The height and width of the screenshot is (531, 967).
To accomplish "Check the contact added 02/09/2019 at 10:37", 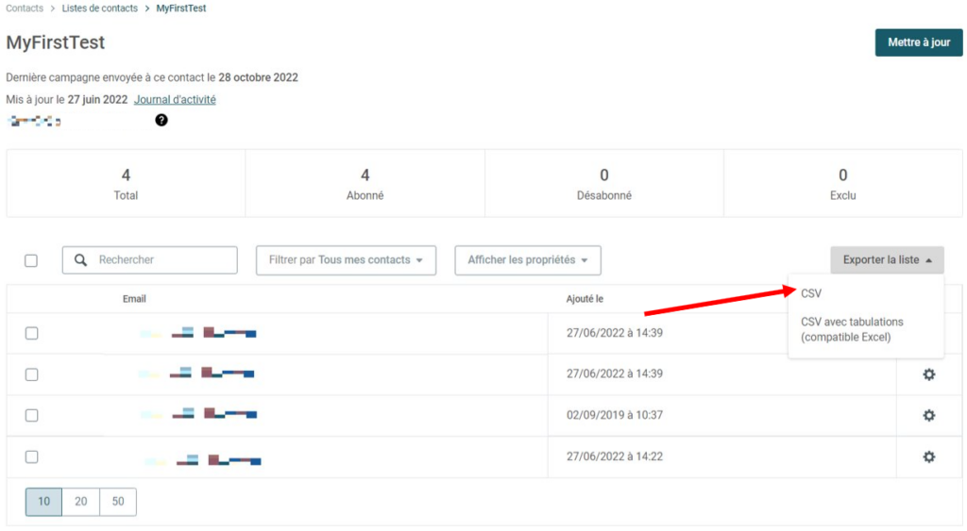I will pyautogui.click(x=31, y=415).
